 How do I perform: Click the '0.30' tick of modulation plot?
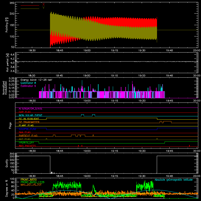click(x=12, y=78)
